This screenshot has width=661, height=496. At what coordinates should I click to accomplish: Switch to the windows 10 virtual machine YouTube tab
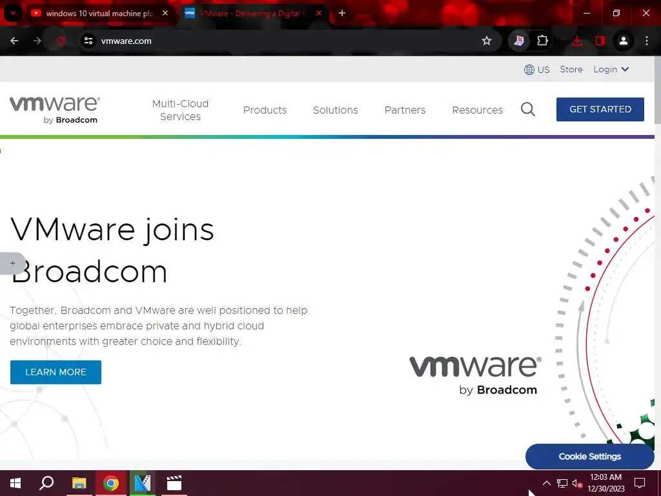[x=99, y=14]
